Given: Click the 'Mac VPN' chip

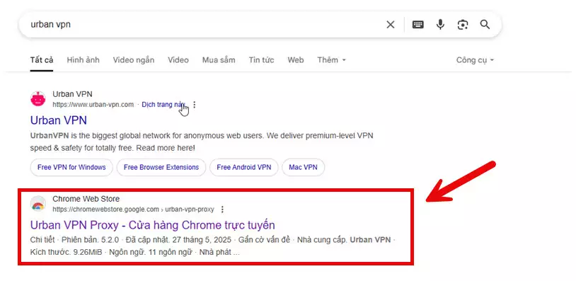Looking at the screenshot, I should click(x=303, y=168).
